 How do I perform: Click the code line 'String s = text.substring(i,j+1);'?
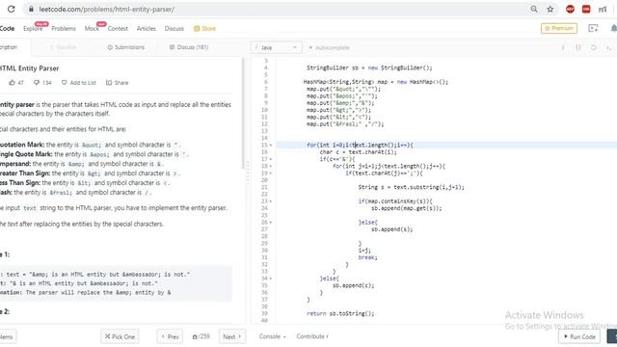pos(412,187)
